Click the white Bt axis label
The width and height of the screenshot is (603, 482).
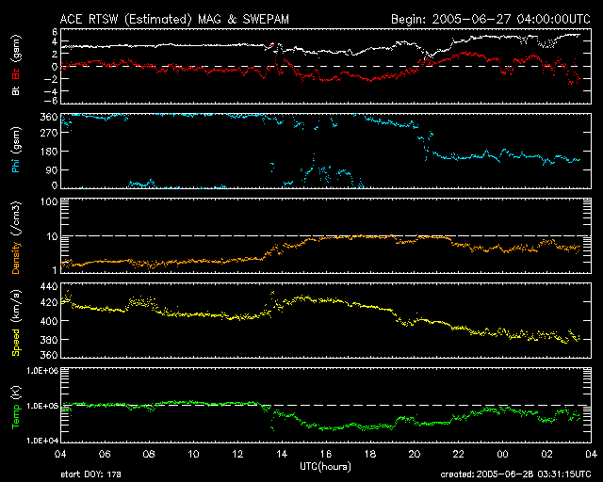point(16,90)
